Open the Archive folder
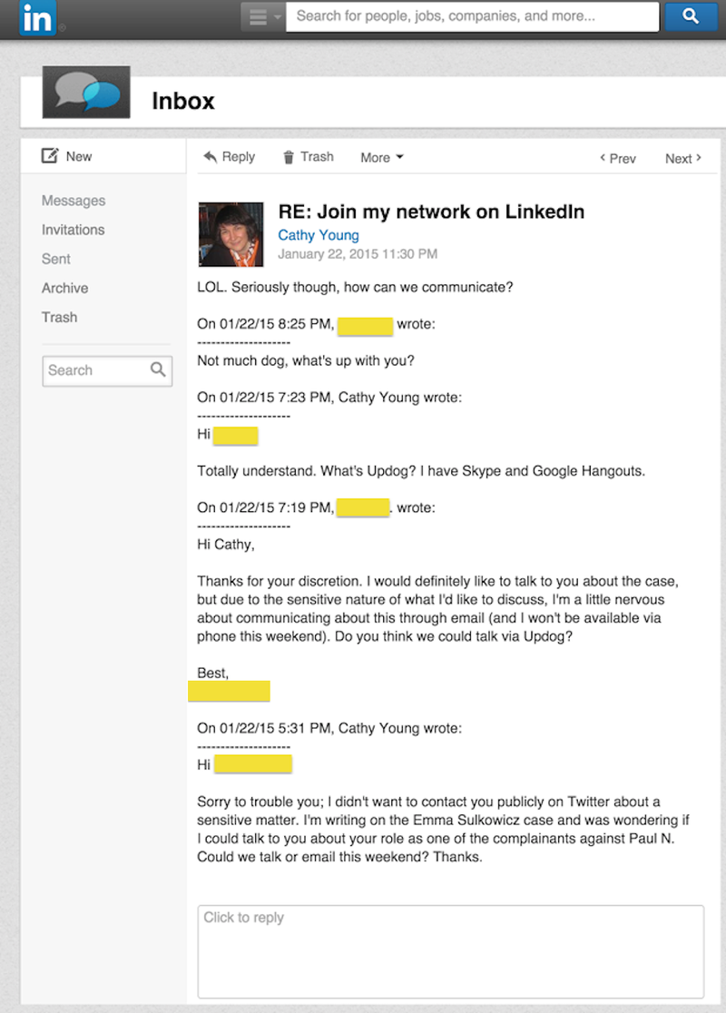The height and width of the screenshot is (1013, 726). click(x=64, y=288)
